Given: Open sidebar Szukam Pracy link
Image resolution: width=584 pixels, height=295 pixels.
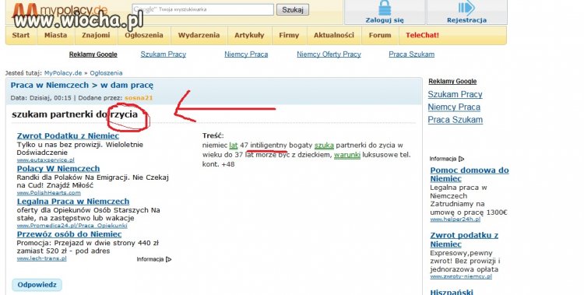Looking at the screenshot, I should point(456,95).
